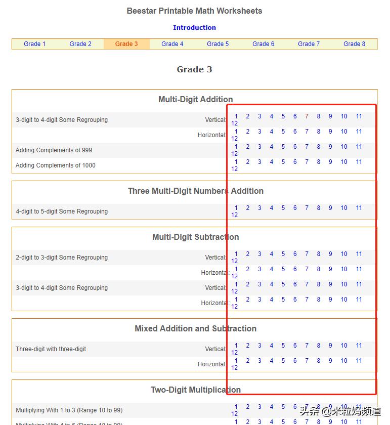Open worksheet 10 for 2-digit to 3-digit subtraction Horizontal
The width and height of the screenshot is (390, 425).
[344, 269]
